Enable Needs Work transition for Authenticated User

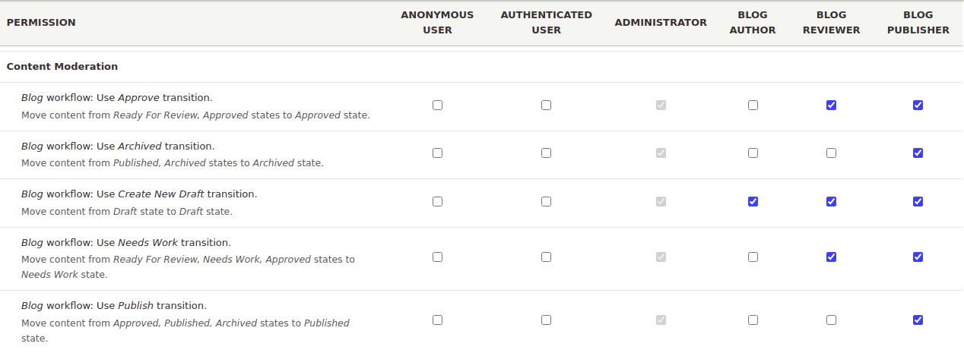coord(546,257)
